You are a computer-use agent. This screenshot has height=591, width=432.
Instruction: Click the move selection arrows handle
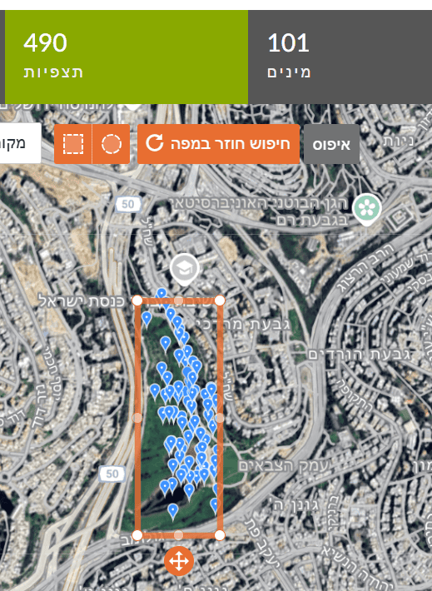[x=179, y=561]
